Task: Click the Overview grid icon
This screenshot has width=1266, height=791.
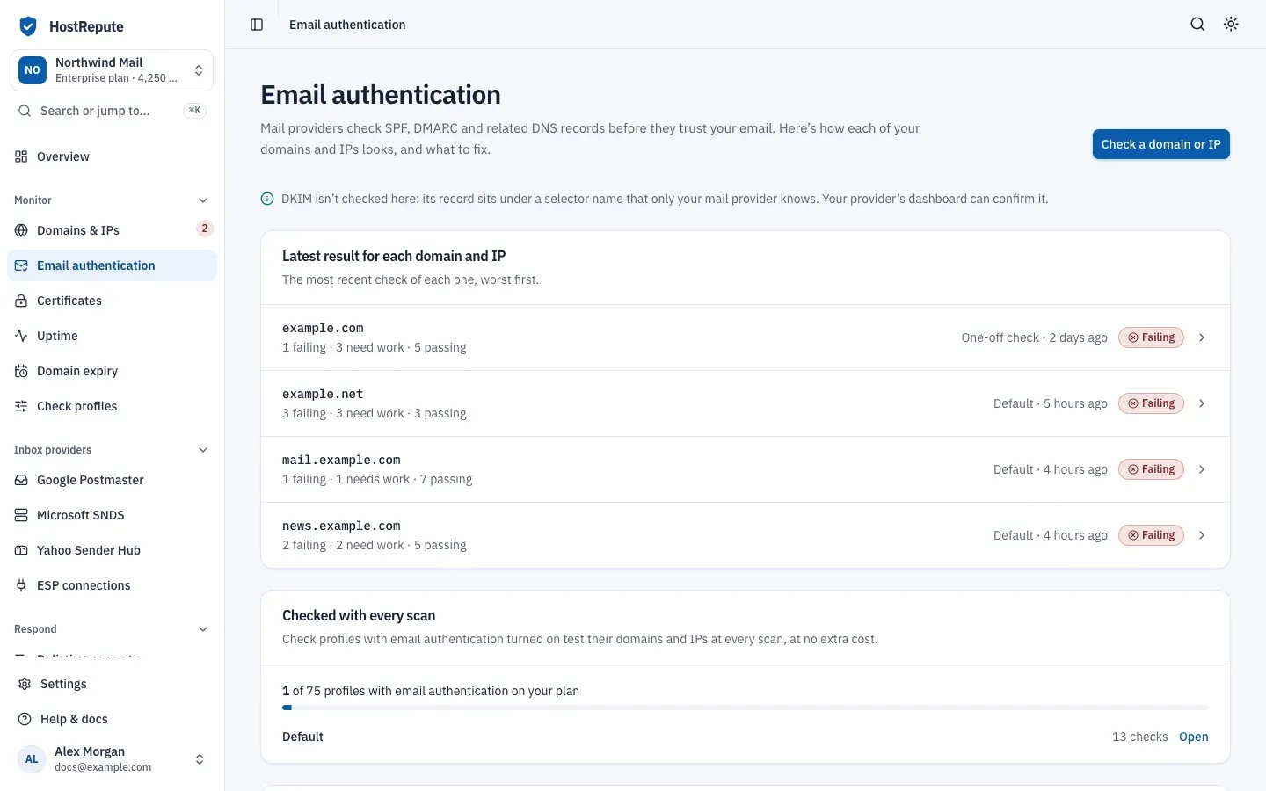Action: 21,156
